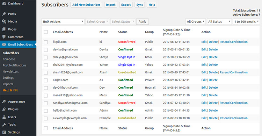
Task: Select the Tools wrench icon
Action: pyautogui.click(x=4, y=125)
